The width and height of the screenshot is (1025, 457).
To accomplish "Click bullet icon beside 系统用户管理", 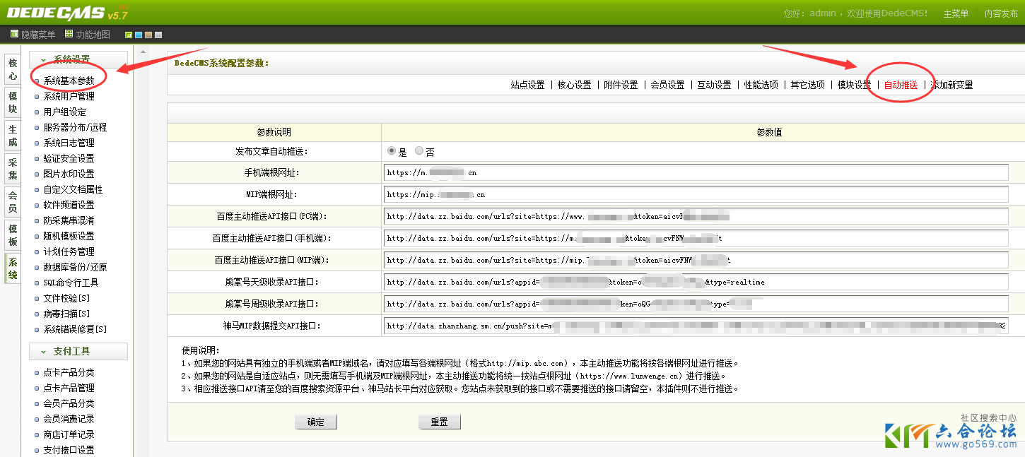I will [x=37, y=97].
